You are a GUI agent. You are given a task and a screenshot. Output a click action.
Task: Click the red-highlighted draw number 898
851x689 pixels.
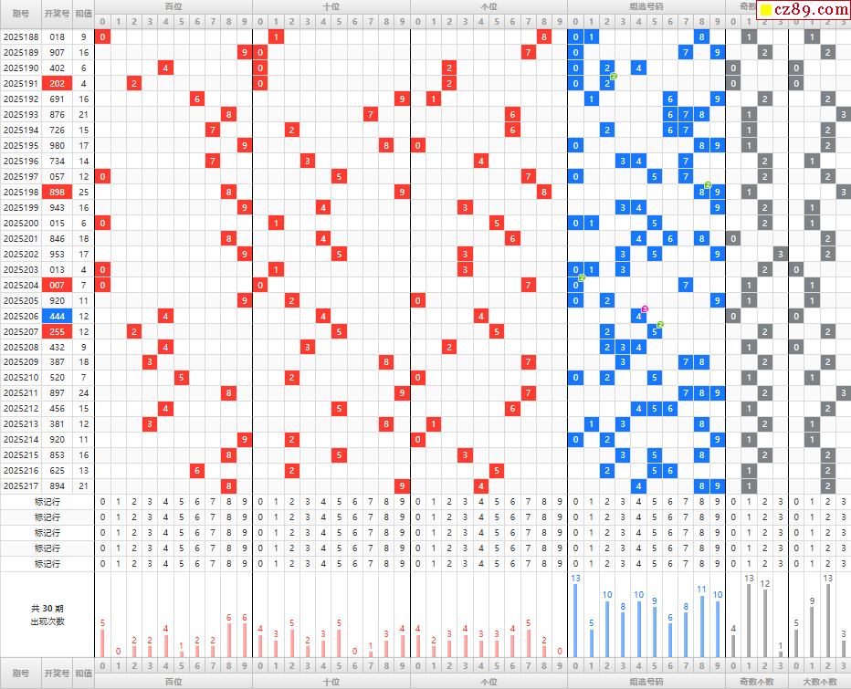(x=57, y=192)
